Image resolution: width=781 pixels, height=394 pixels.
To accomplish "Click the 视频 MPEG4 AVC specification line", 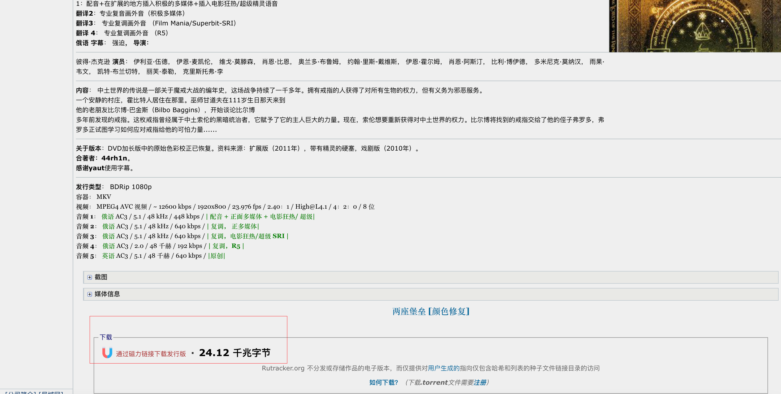I will (x=225, y=207).
